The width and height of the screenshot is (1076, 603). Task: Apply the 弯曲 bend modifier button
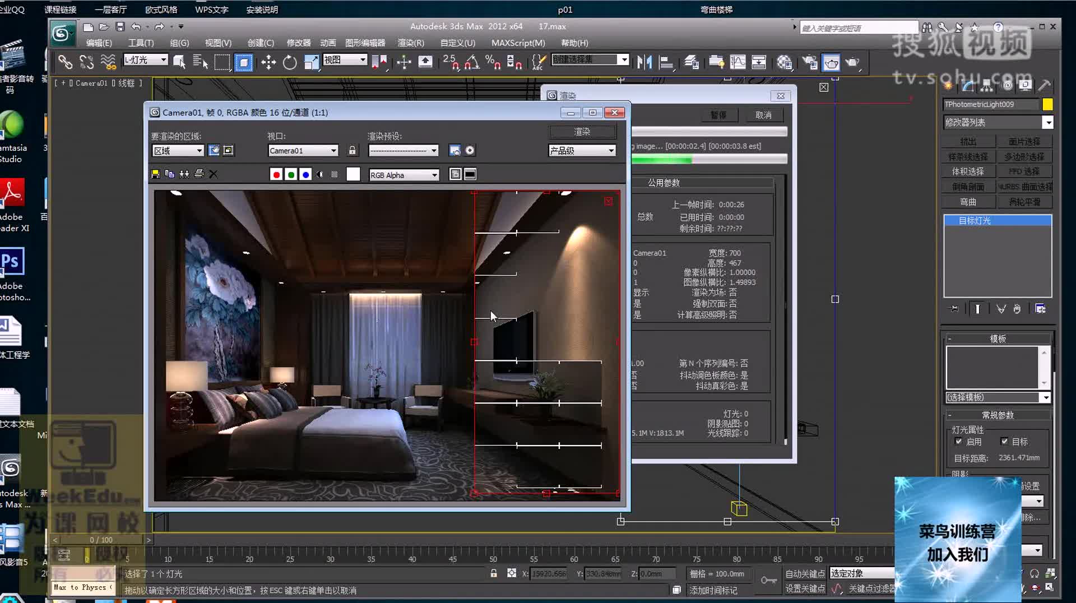968,201
